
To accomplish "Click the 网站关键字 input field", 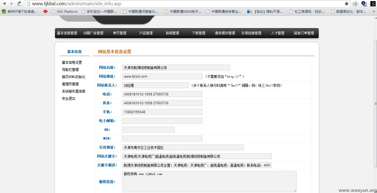I will pyautogui.click(x=197, y=156).
